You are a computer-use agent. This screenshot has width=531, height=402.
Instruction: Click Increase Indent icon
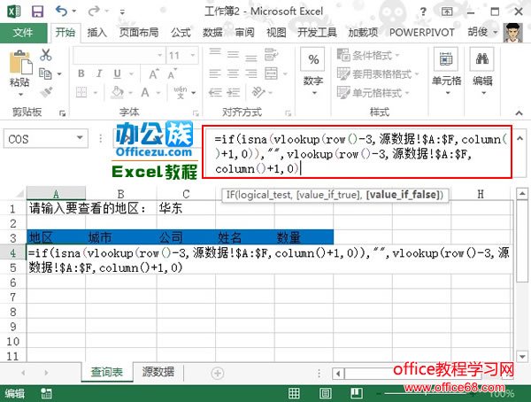tap(233, 92)
